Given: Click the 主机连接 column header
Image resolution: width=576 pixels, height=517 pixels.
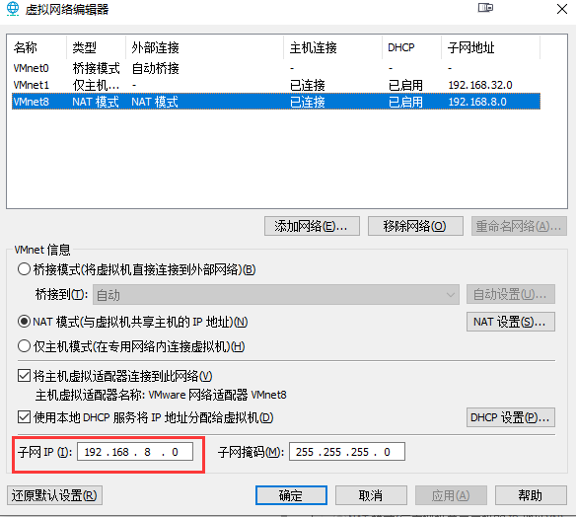Looking at the screenshot, I should [332, 47].
